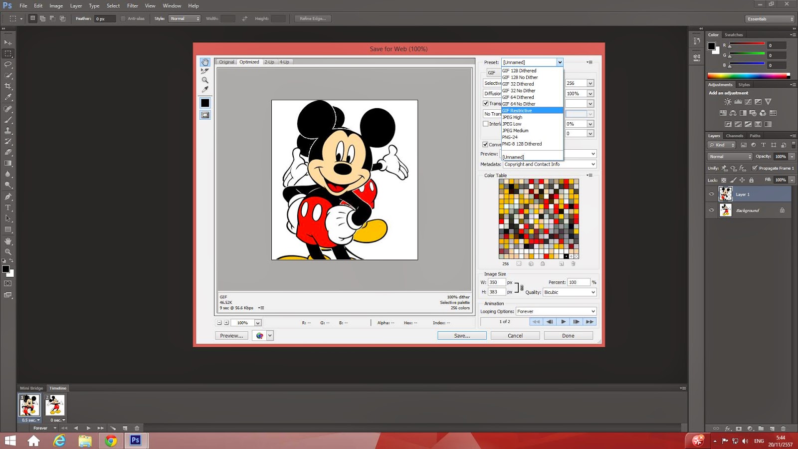
Task: Open Internet Explorer from the taskbar
Action: (x=59, y=441)
